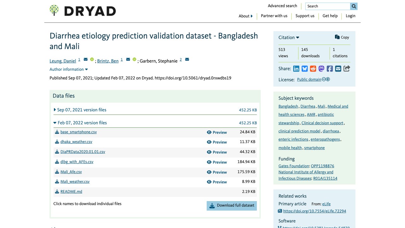
Task: Click the Dryad tree logo
Action: click(54, 10)
